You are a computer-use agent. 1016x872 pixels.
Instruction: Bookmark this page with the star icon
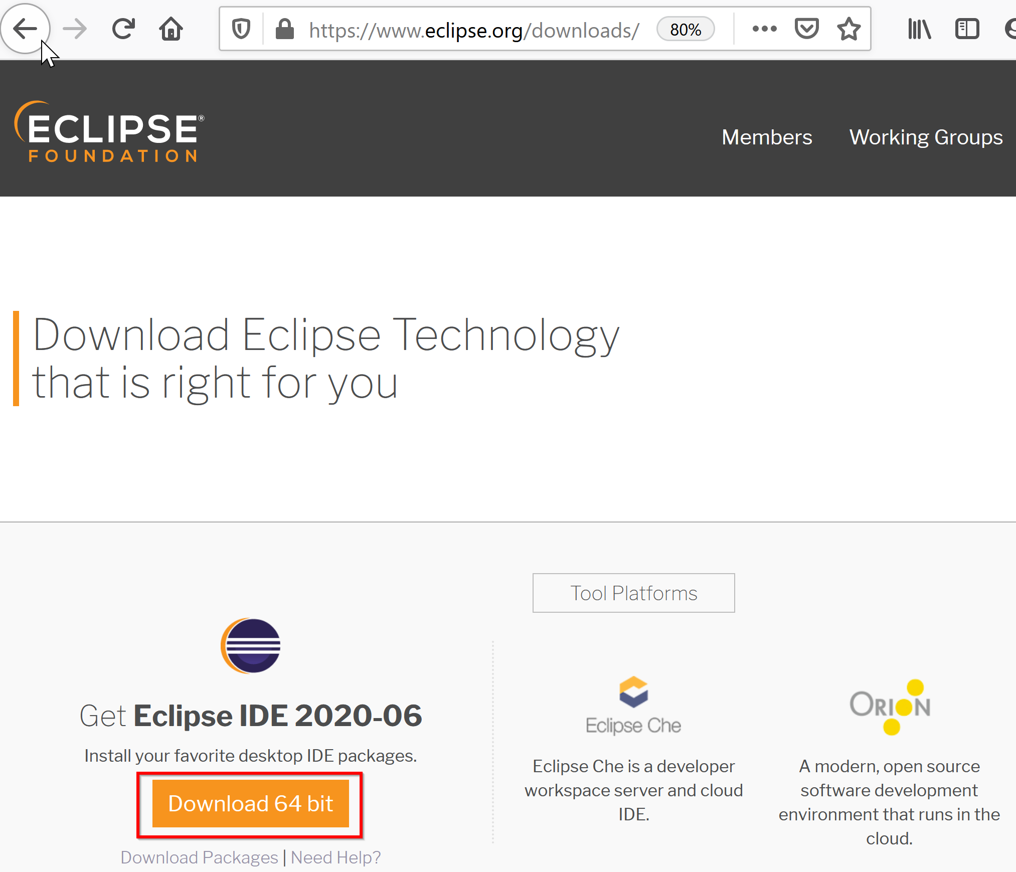(x=849, y=29)
